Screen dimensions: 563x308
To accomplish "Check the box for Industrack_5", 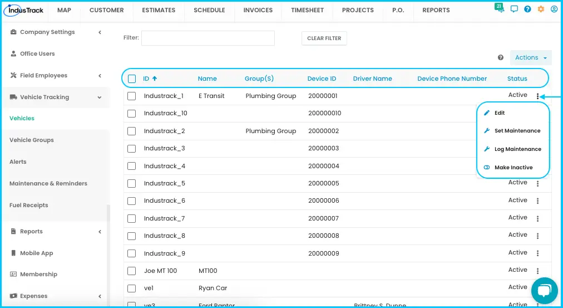I will pyautogui.click(x=131, y=184).
